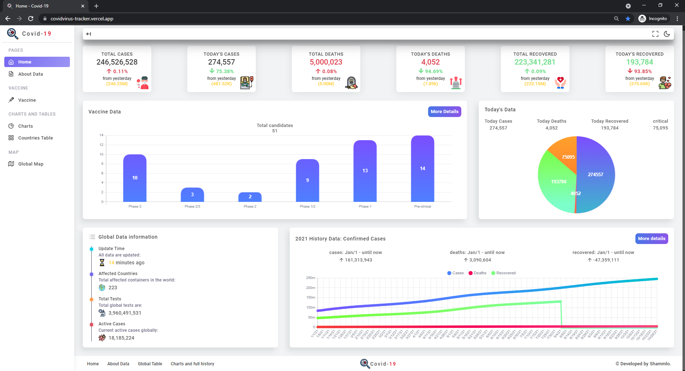Click the green pie slice labeled 193784
Screen dimensions: 685x371
tap(559, 182)
